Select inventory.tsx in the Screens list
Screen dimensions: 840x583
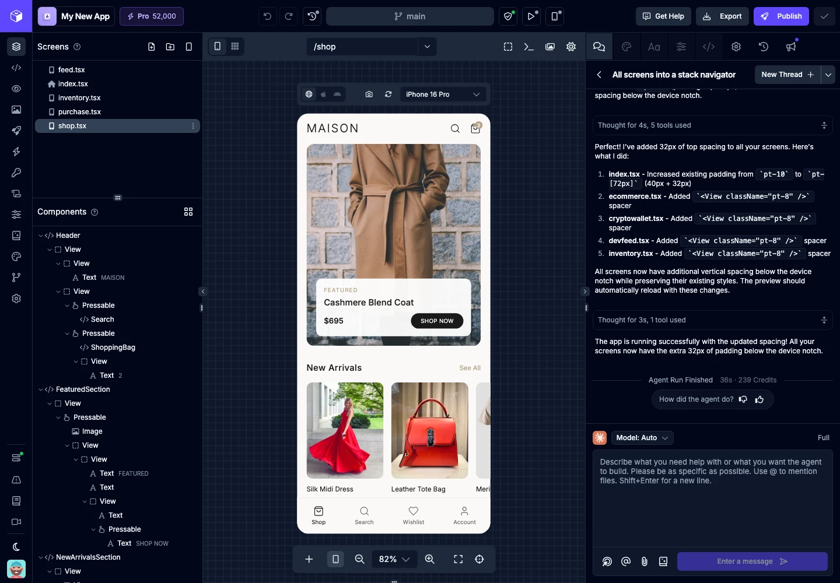coord(79,98)
